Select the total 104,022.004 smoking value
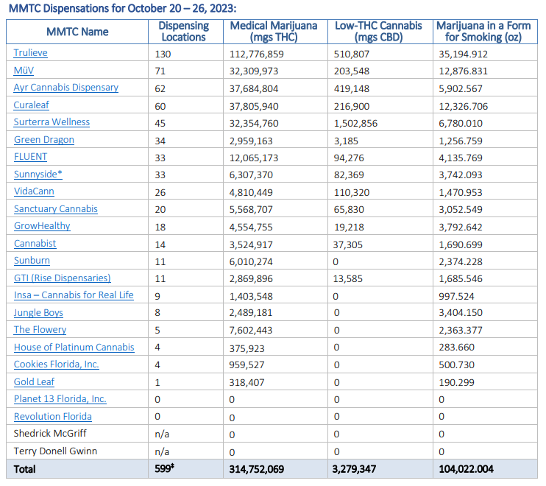The width and height of the screenshot is (546, 486). 466,469
